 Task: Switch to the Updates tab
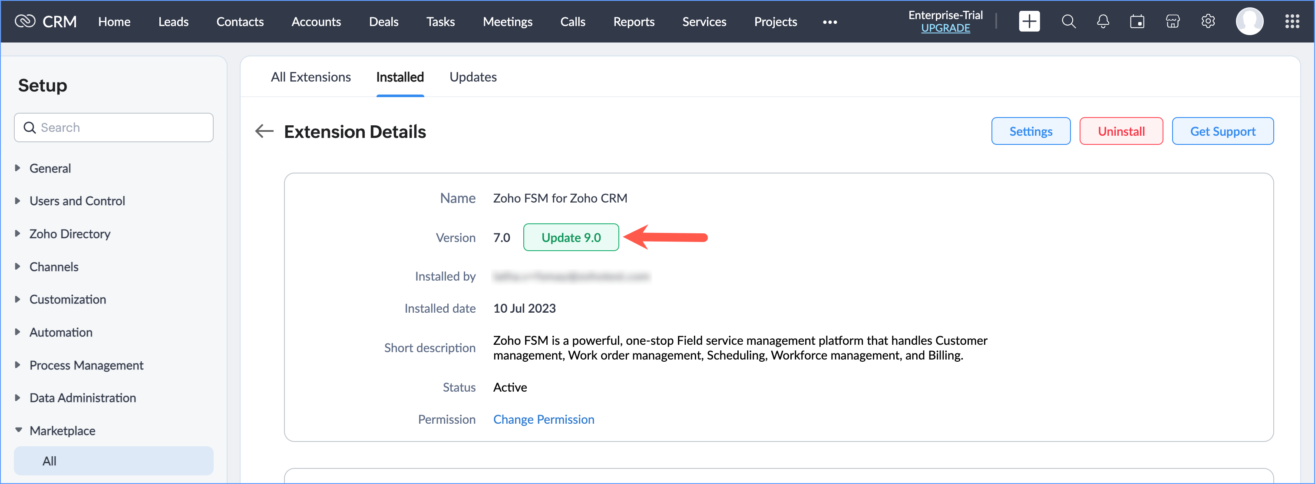(x=472, y=77)
